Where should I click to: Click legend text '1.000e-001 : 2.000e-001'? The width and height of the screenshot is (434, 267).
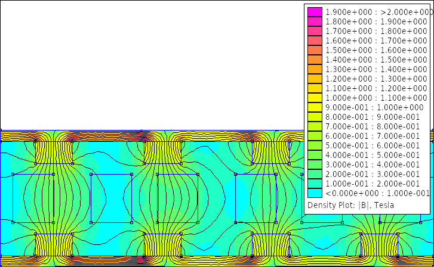(x=373, y=184)
